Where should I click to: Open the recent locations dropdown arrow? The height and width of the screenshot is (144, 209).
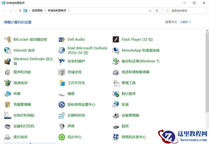pyautogui.click(x=16, y=11)
